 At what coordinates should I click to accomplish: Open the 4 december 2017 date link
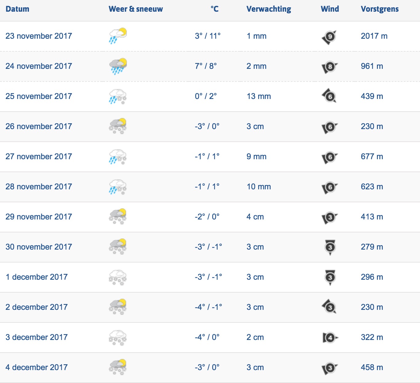(x=37, y=367)
